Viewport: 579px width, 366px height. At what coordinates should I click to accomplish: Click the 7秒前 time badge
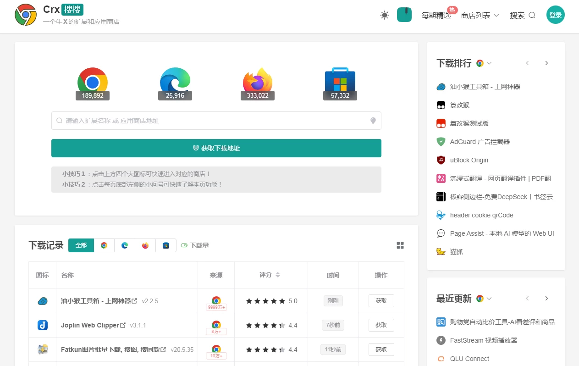pyautogui.click(x=333, y=325)
